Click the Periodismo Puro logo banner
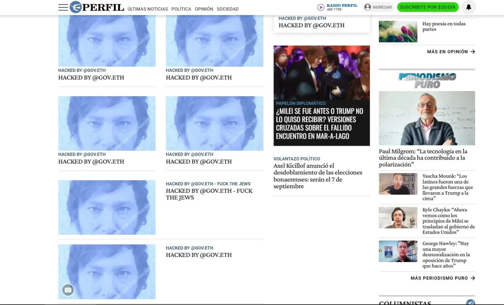This screenshot has width=504, height=305. 427,80
